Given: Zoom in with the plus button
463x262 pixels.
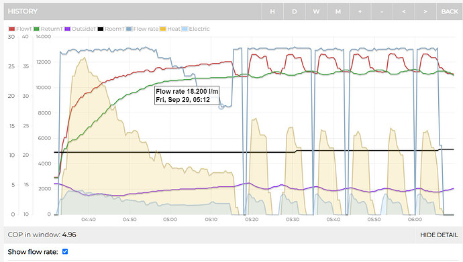Looking at the screenshot, I should click(360, 11).
